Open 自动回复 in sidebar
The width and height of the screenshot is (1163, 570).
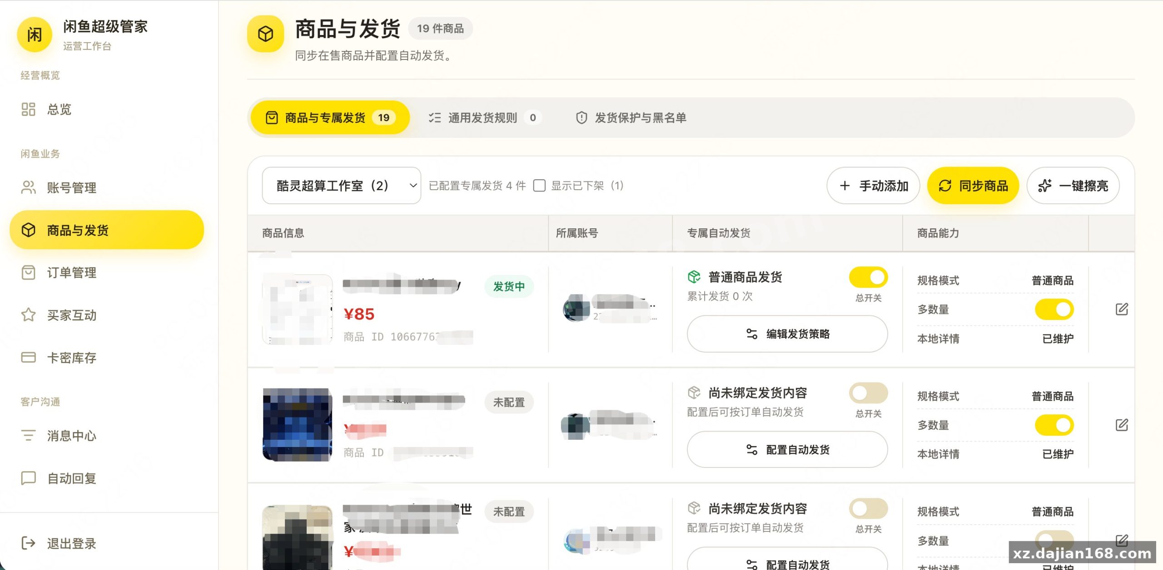(107, 478)
